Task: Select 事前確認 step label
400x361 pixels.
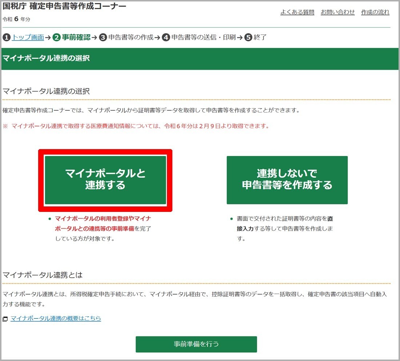Action: pos(76,37)
